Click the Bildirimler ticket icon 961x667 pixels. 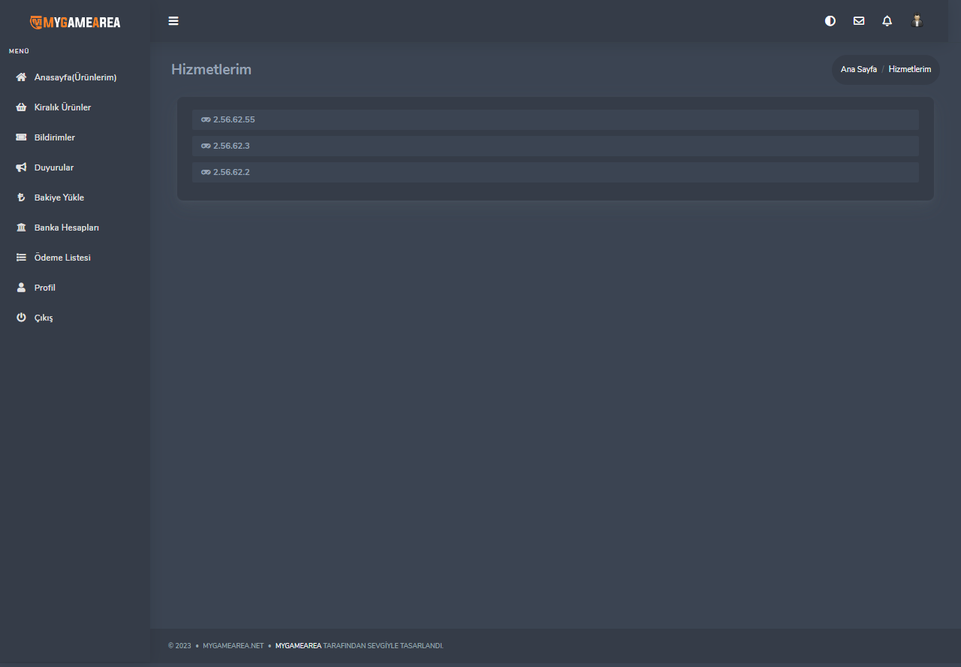(x=21, y=137)
